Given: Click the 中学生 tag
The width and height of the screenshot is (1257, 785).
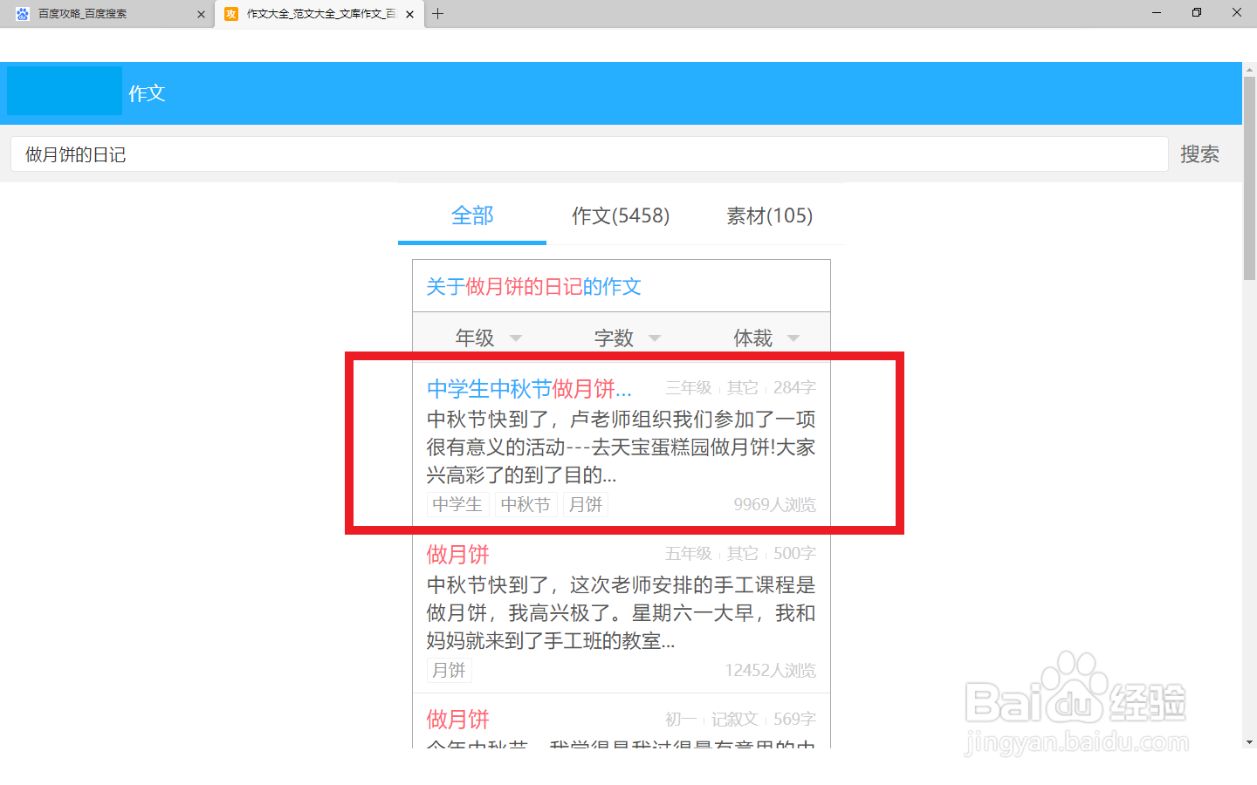Looking at the screenshot, I should [x=457, y=504].
